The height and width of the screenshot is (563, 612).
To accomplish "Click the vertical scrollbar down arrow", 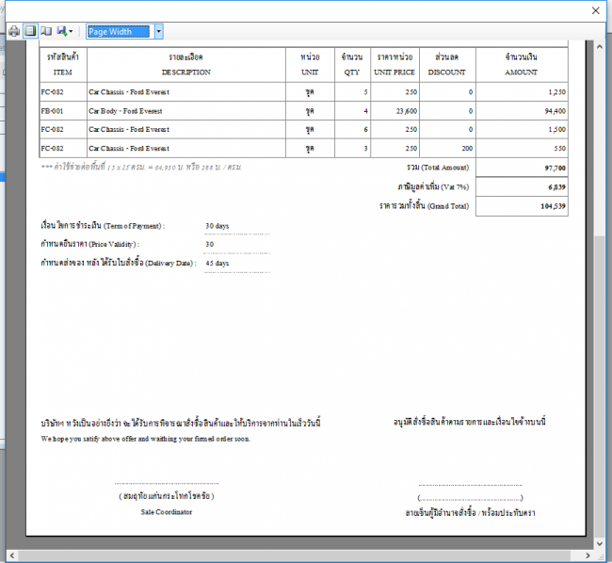I will [x=600, y=543].
